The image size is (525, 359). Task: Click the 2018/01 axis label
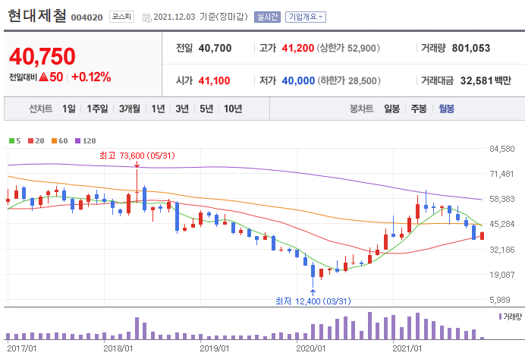click(118, 348)
